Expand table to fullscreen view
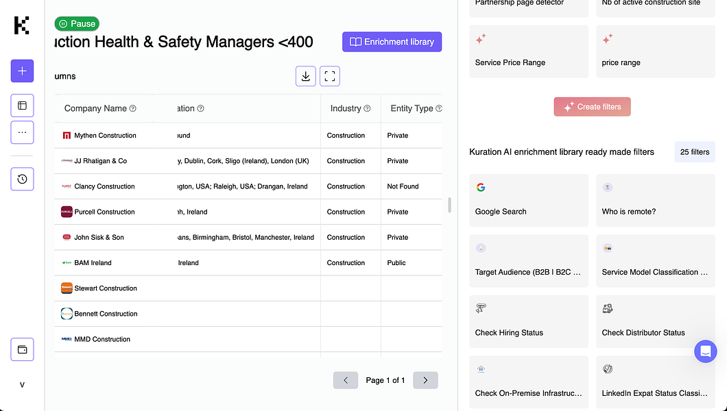Viewport: 727px width, 411px height. (x=330, y=76)
